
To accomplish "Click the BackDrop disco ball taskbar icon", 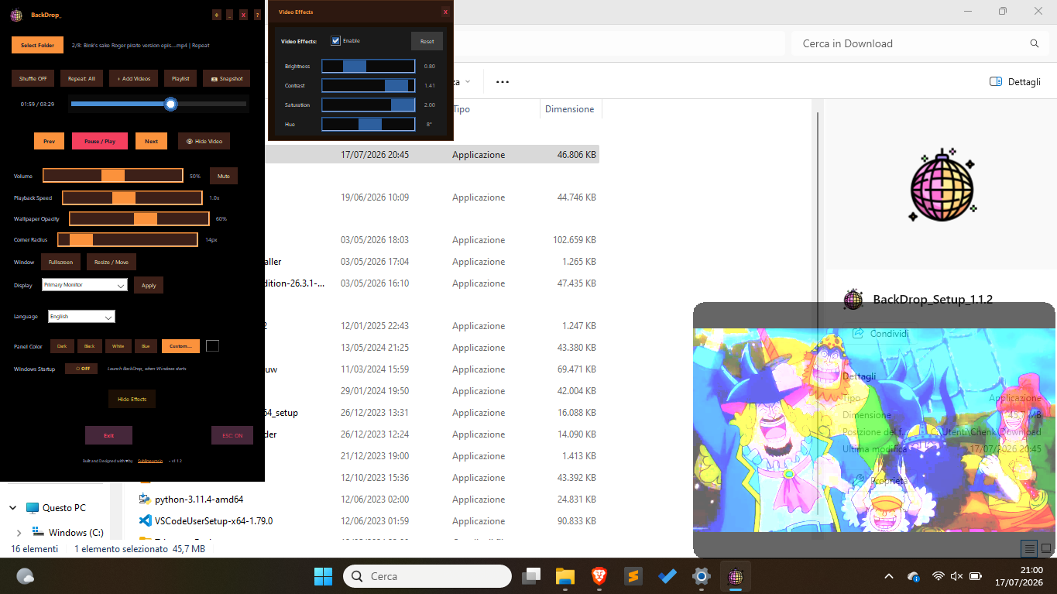I will tap(736, 576).
